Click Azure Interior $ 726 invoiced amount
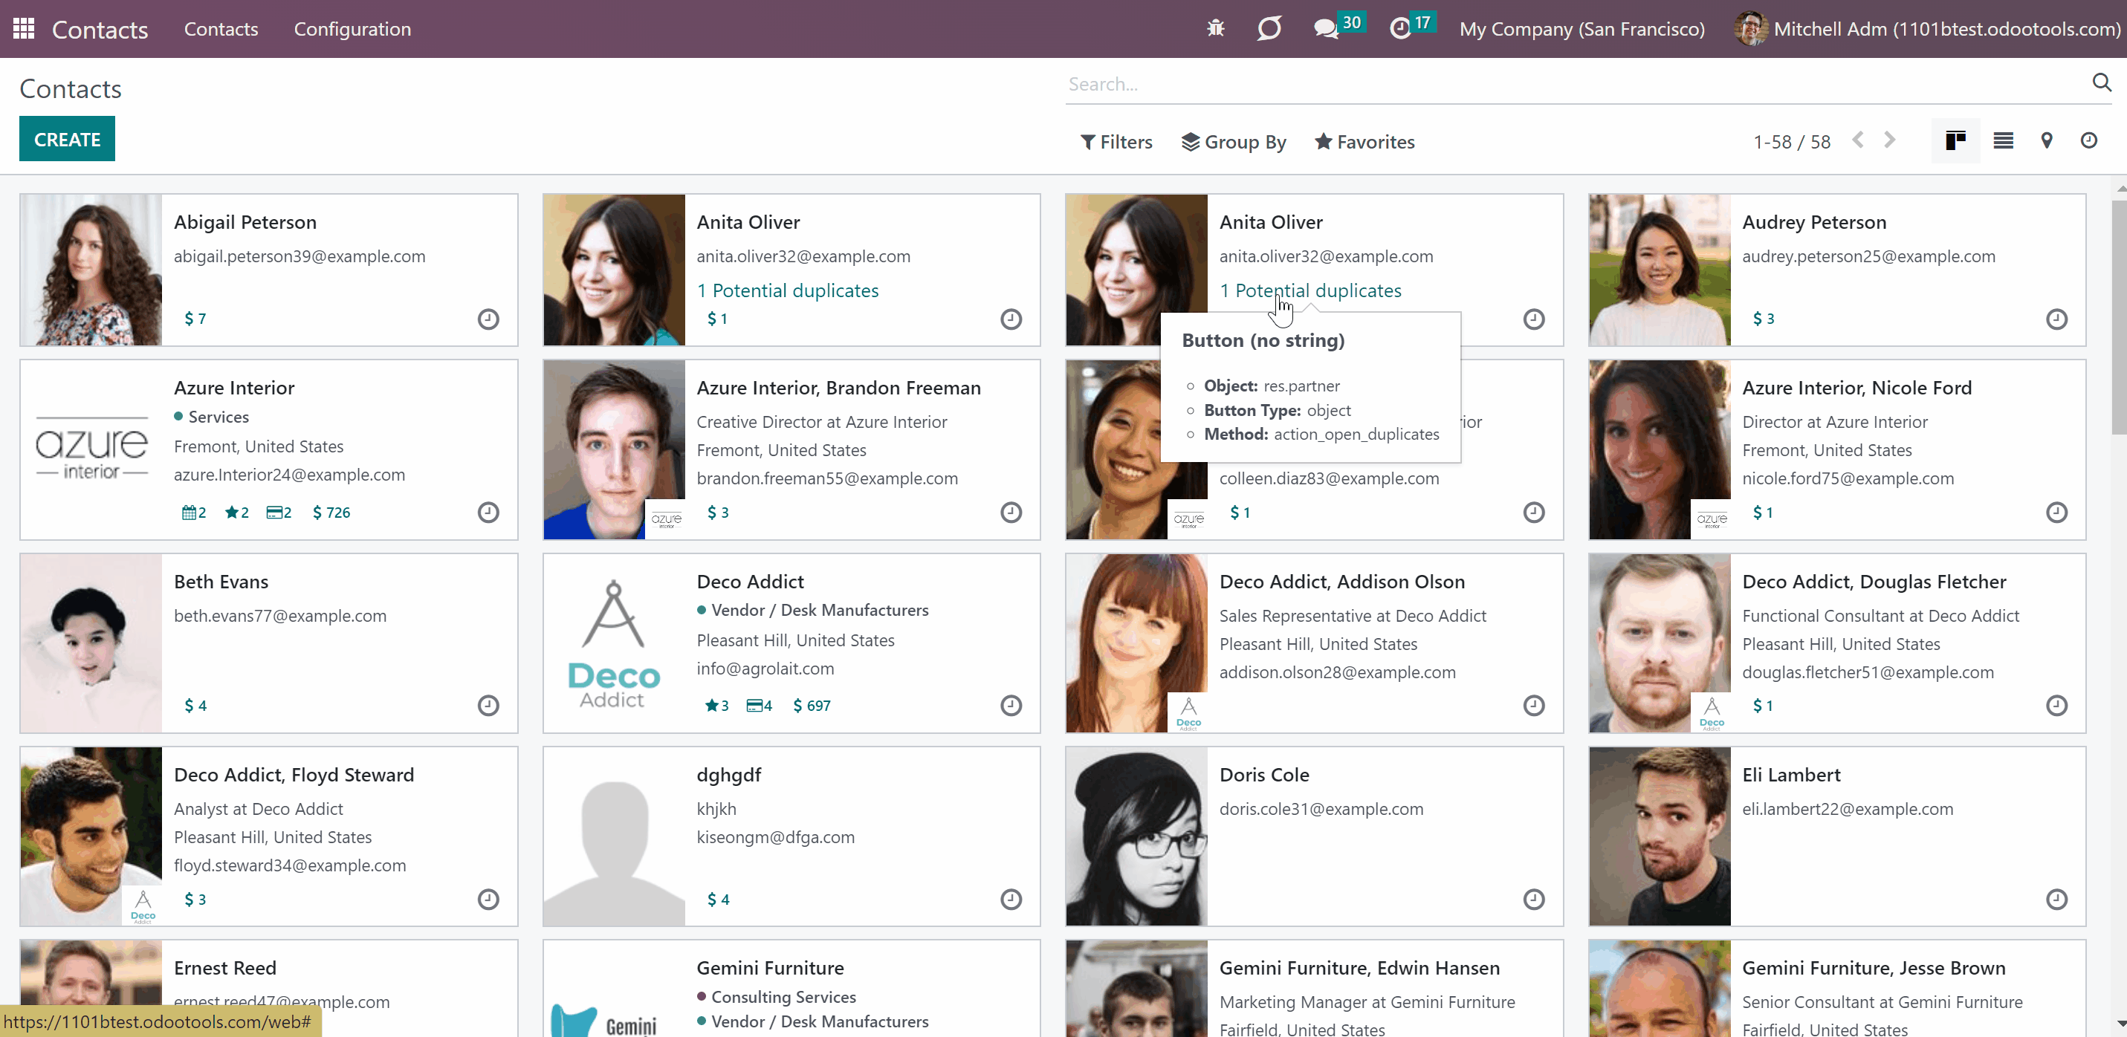This screenshot has width=2127, height=1037. [x=331, y=513]
